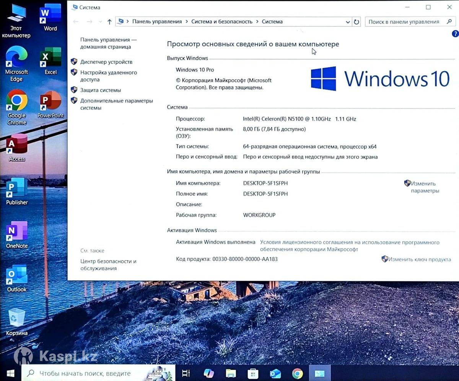Image resolution: width=459 pixels, height=381 pixels.
Task: Click the Перо и сенсорный ввод недоступны value
Action: [x=310, y=157]
